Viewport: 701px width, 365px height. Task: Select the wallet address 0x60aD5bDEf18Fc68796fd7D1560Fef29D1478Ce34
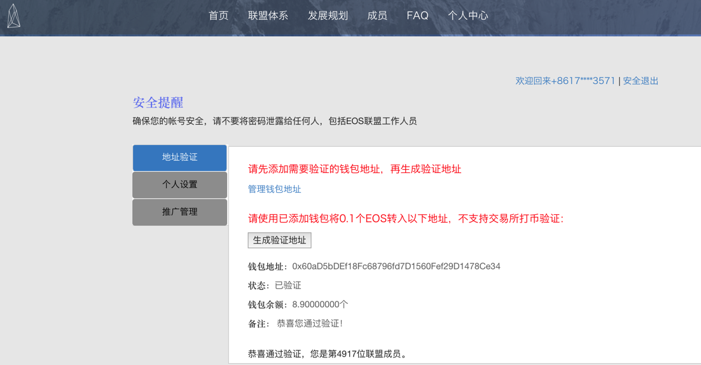pyautogui.click(x=396, y=266)
